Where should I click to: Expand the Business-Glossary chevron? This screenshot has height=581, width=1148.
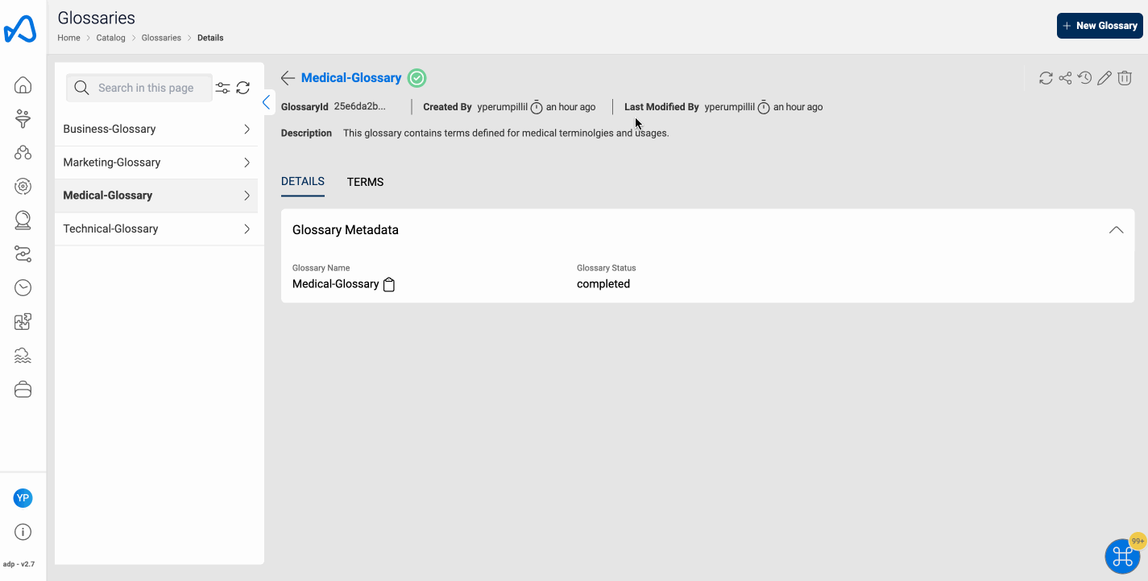click(x=247, y=129)
